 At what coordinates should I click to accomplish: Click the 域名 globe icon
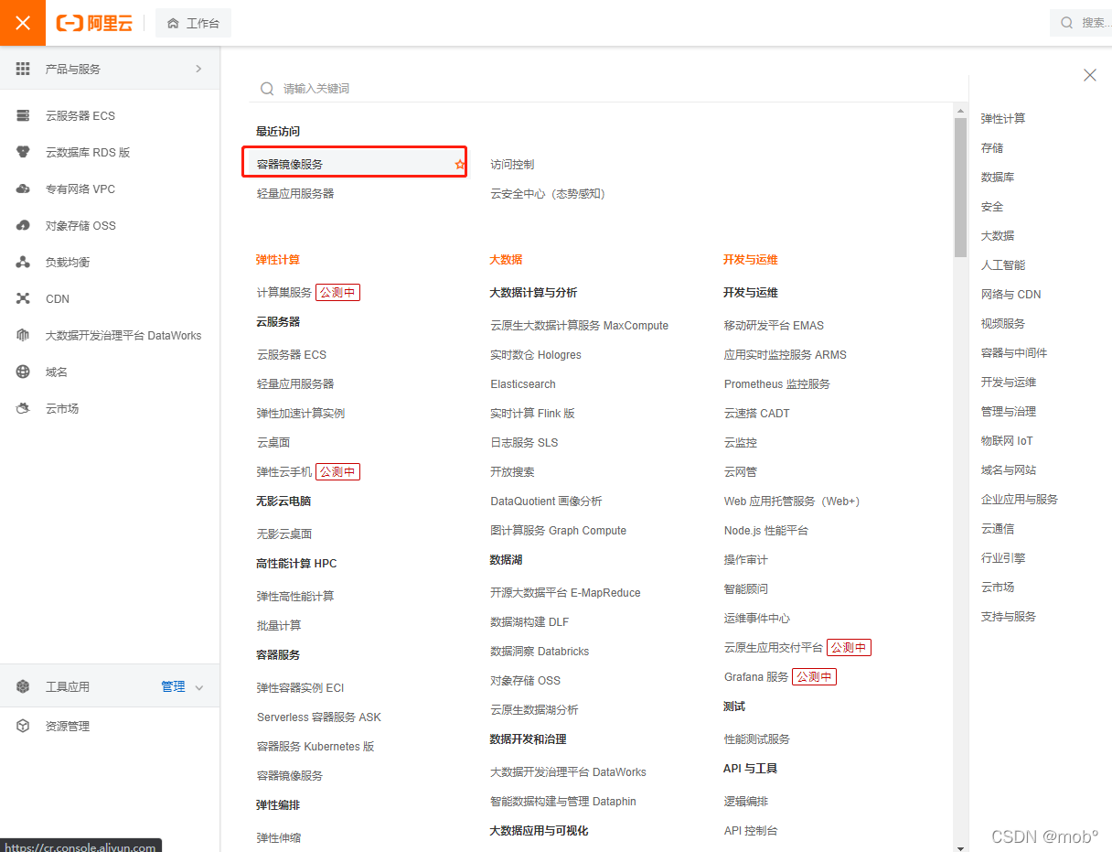coord(23,372)
